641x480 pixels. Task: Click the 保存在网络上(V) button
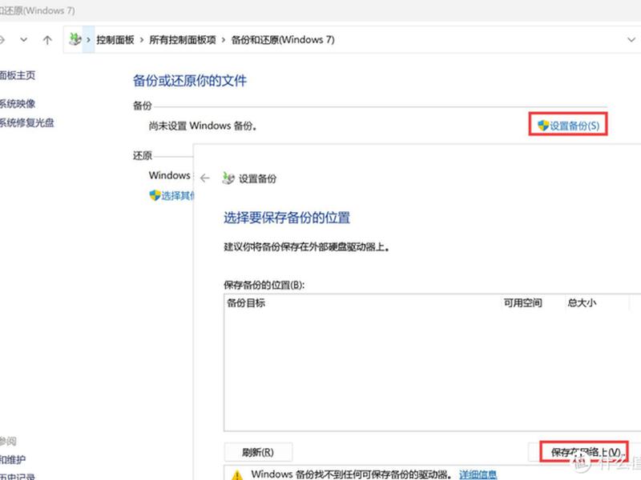(x=584, y=452)
